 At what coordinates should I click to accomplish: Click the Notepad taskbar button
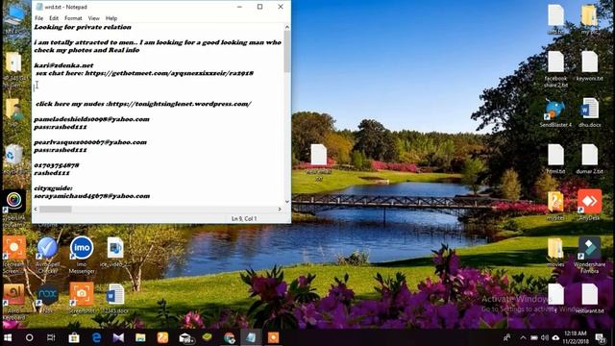point(251,337)
